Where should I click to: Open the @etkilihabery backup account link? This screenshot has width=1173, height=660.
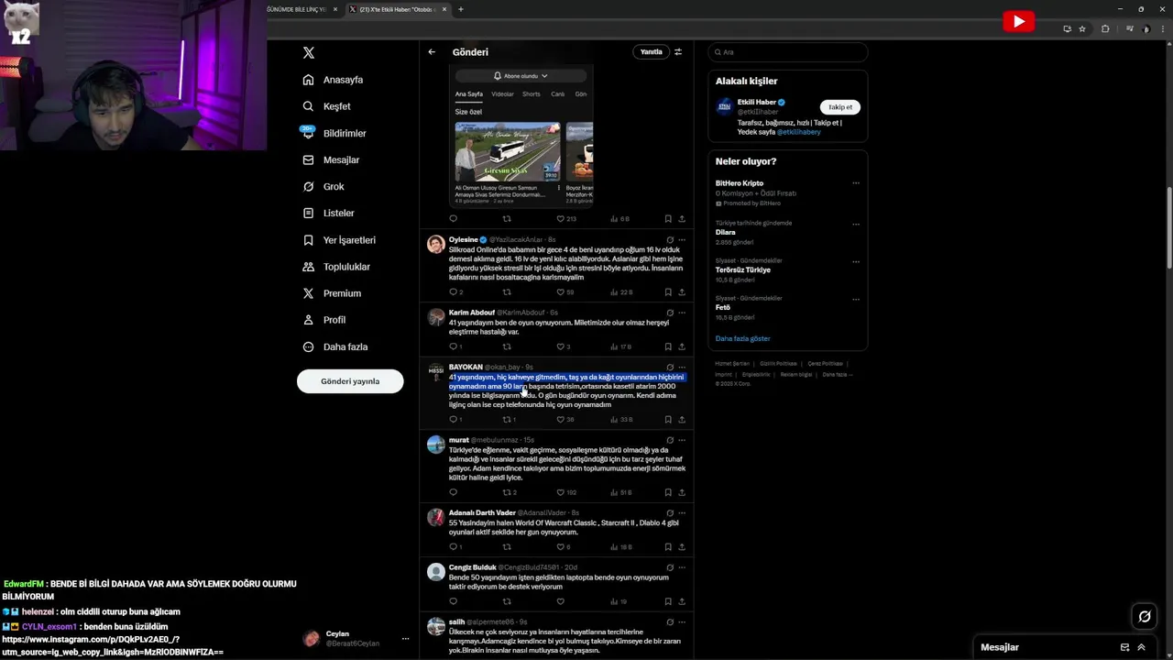point(798,132)
